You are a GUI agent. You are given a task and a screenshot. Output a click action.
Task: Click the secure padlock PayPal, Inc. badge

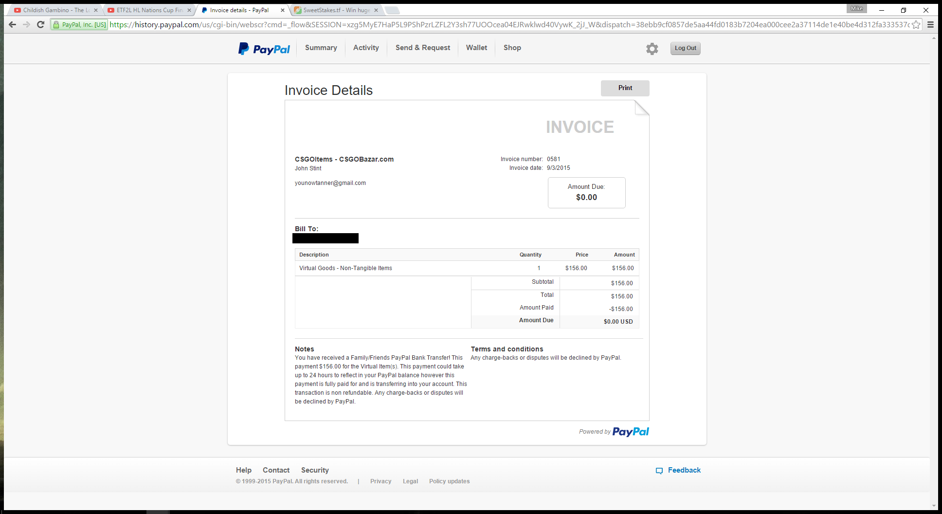(x=79, y=25)
